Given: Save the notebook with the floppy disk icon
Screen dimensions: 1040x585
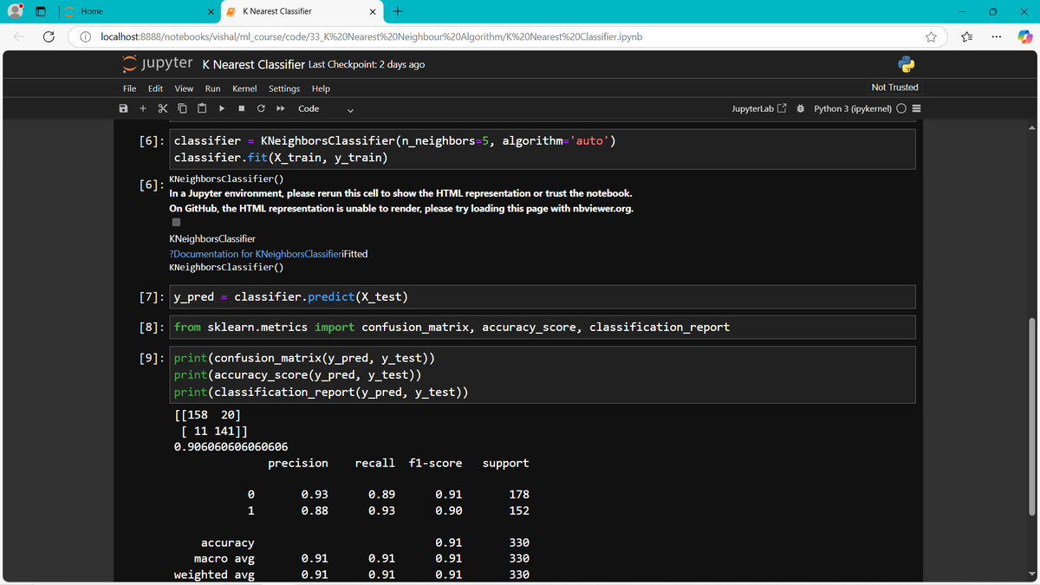Looking at the screenshot, I should click(x=123, y=109).
